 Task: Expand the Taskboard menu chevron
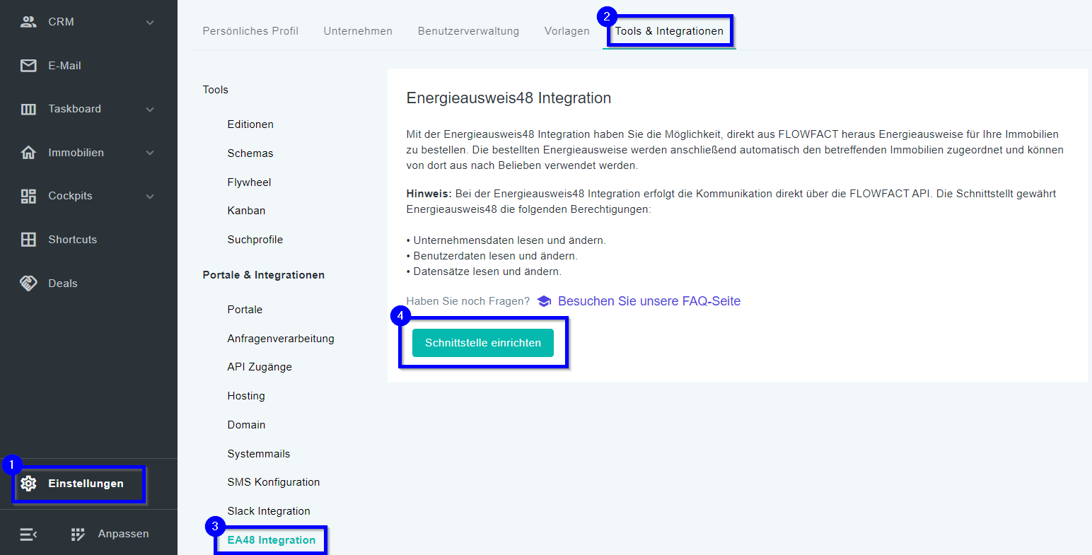(x=150, y=110)
